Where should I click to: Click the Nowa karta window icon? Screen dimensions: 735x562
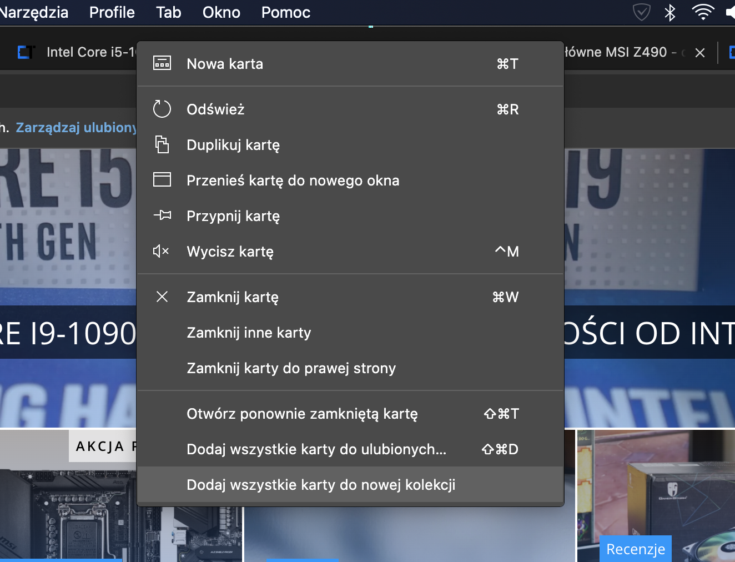(x=162, y=63)
